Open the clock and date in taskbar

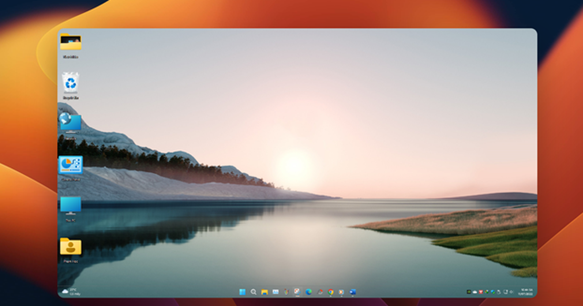525,292
